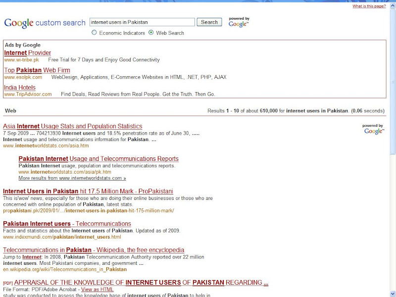Open the India Hotels ad link
This screenshot has height=297, width=396.
pyautogui.click(x=20, y=88)
